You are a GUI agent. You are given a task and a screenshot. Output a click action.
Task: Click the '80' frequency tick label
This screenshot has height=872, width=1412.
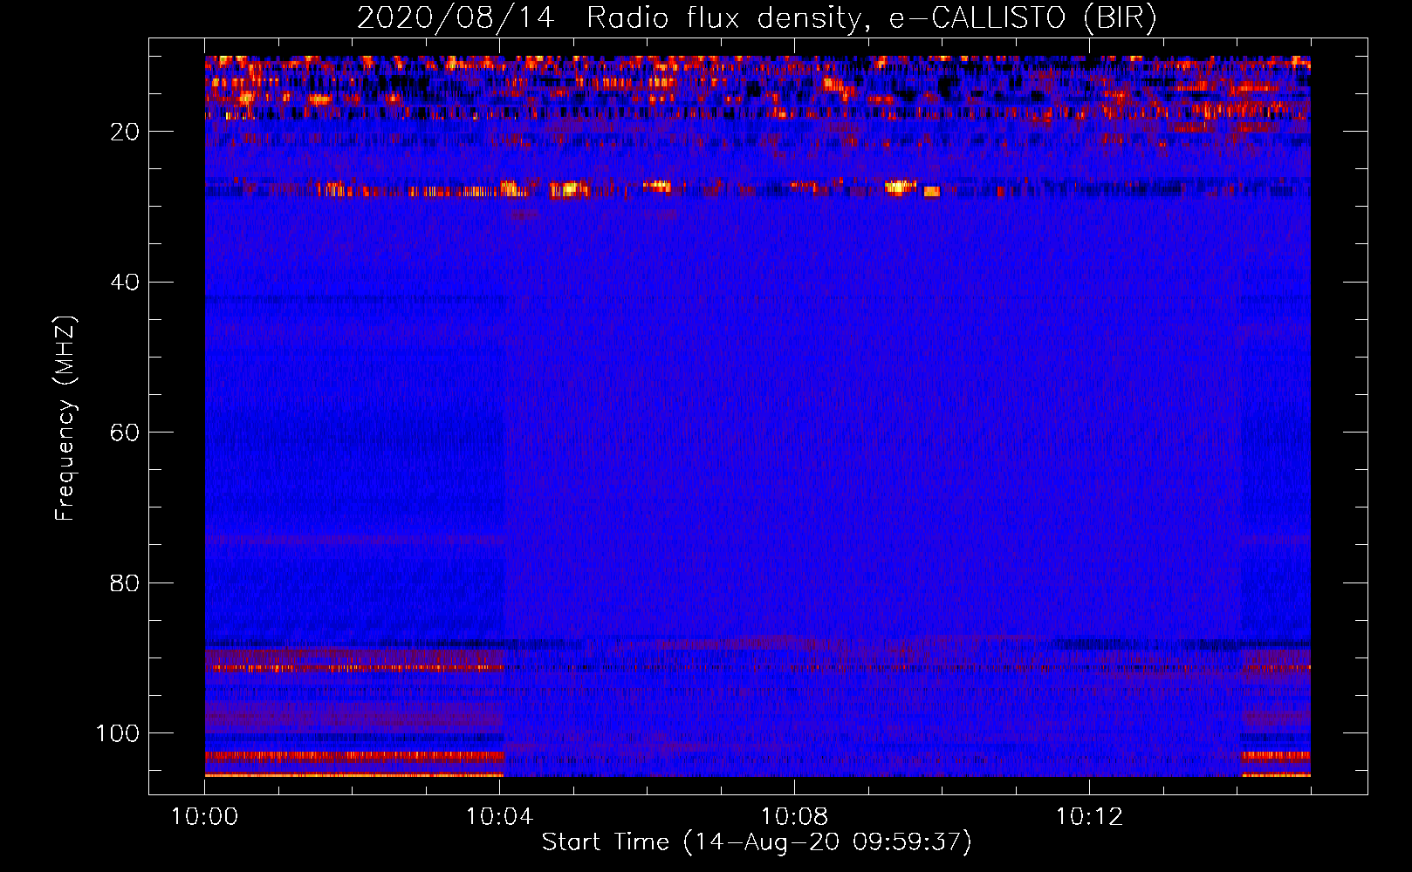click(x=126, y=582)
